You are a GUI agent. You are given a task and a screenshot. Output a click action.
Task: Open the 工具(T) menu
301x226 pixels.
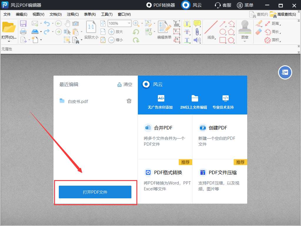click(107, 14)
